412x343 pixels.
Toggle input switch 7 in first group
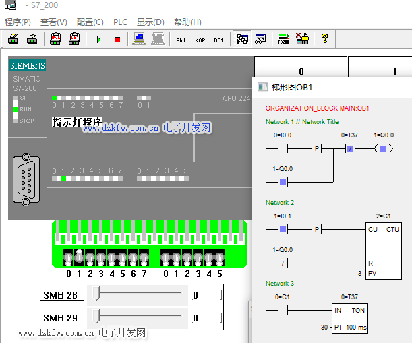click(144, 259)
